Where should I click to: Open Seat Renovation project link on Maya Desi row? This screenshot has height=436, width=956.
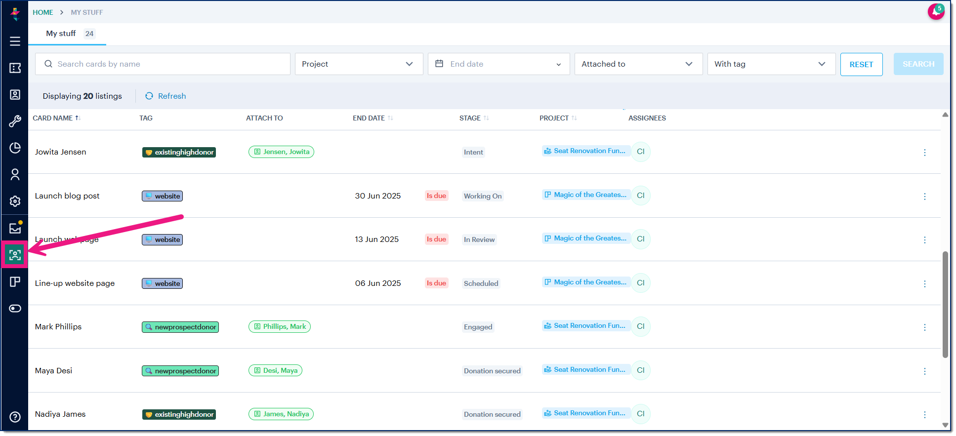click(x=586, y=369)
